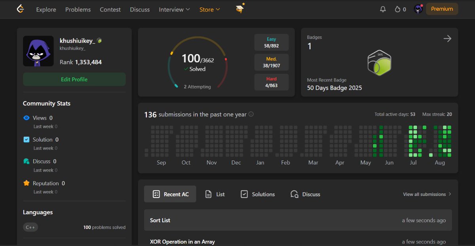475x246 pixels.
Task: Switch to the List tab
Action: (x=215, y=194)
